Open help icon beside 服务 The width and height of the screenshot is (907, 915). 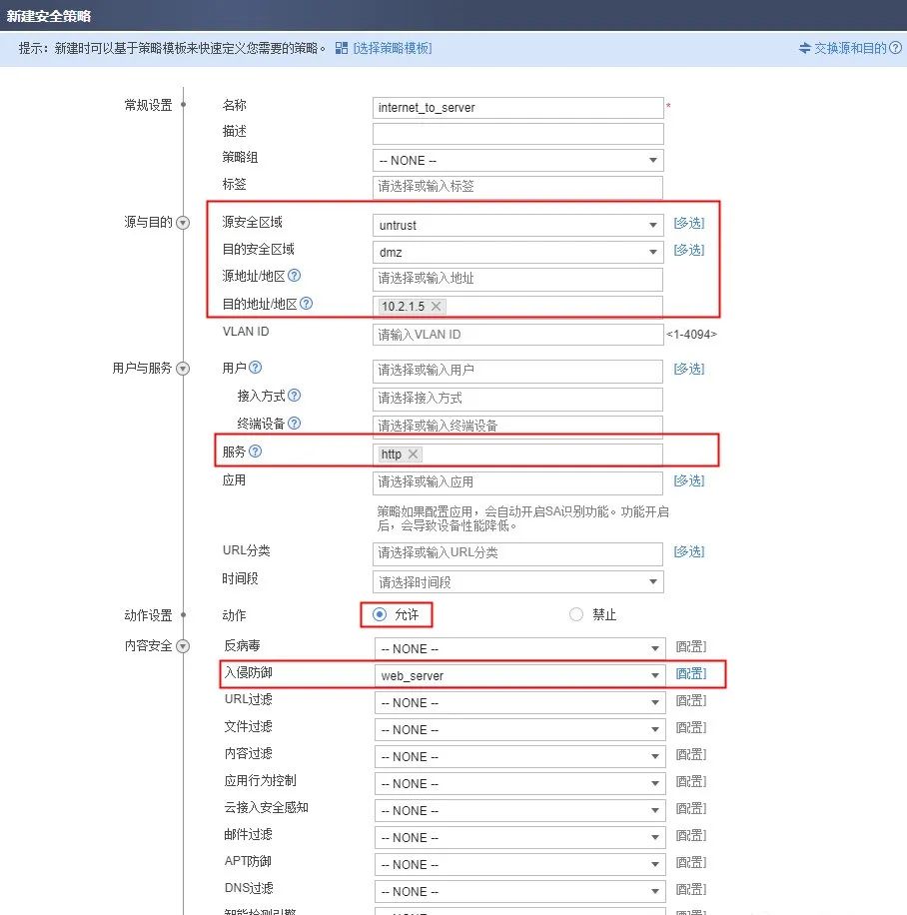click(255, 452)
